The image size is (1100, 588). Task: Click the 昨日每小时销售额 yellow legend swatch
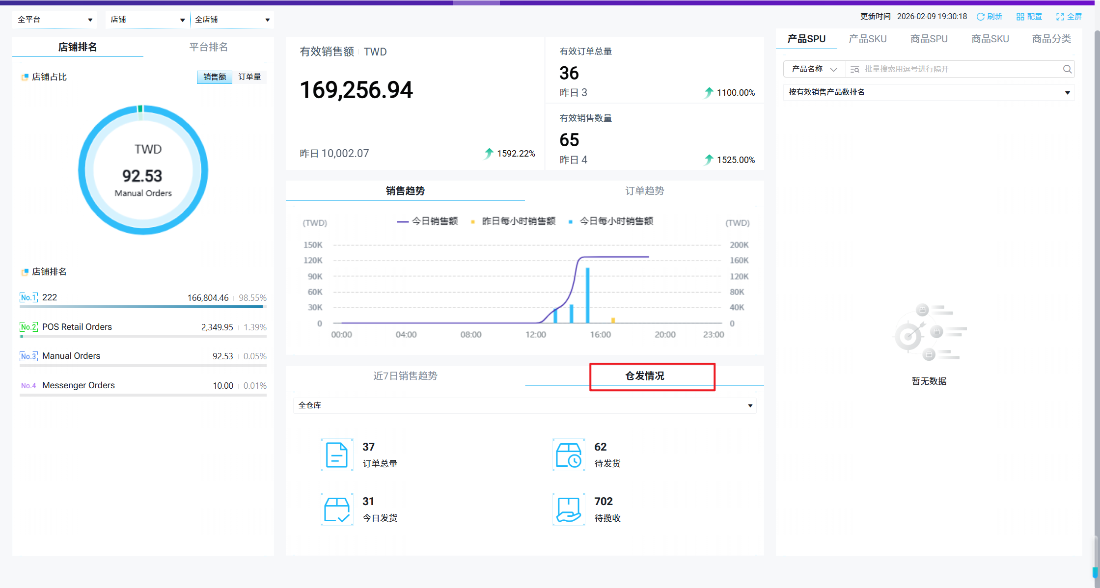point(473,222)
